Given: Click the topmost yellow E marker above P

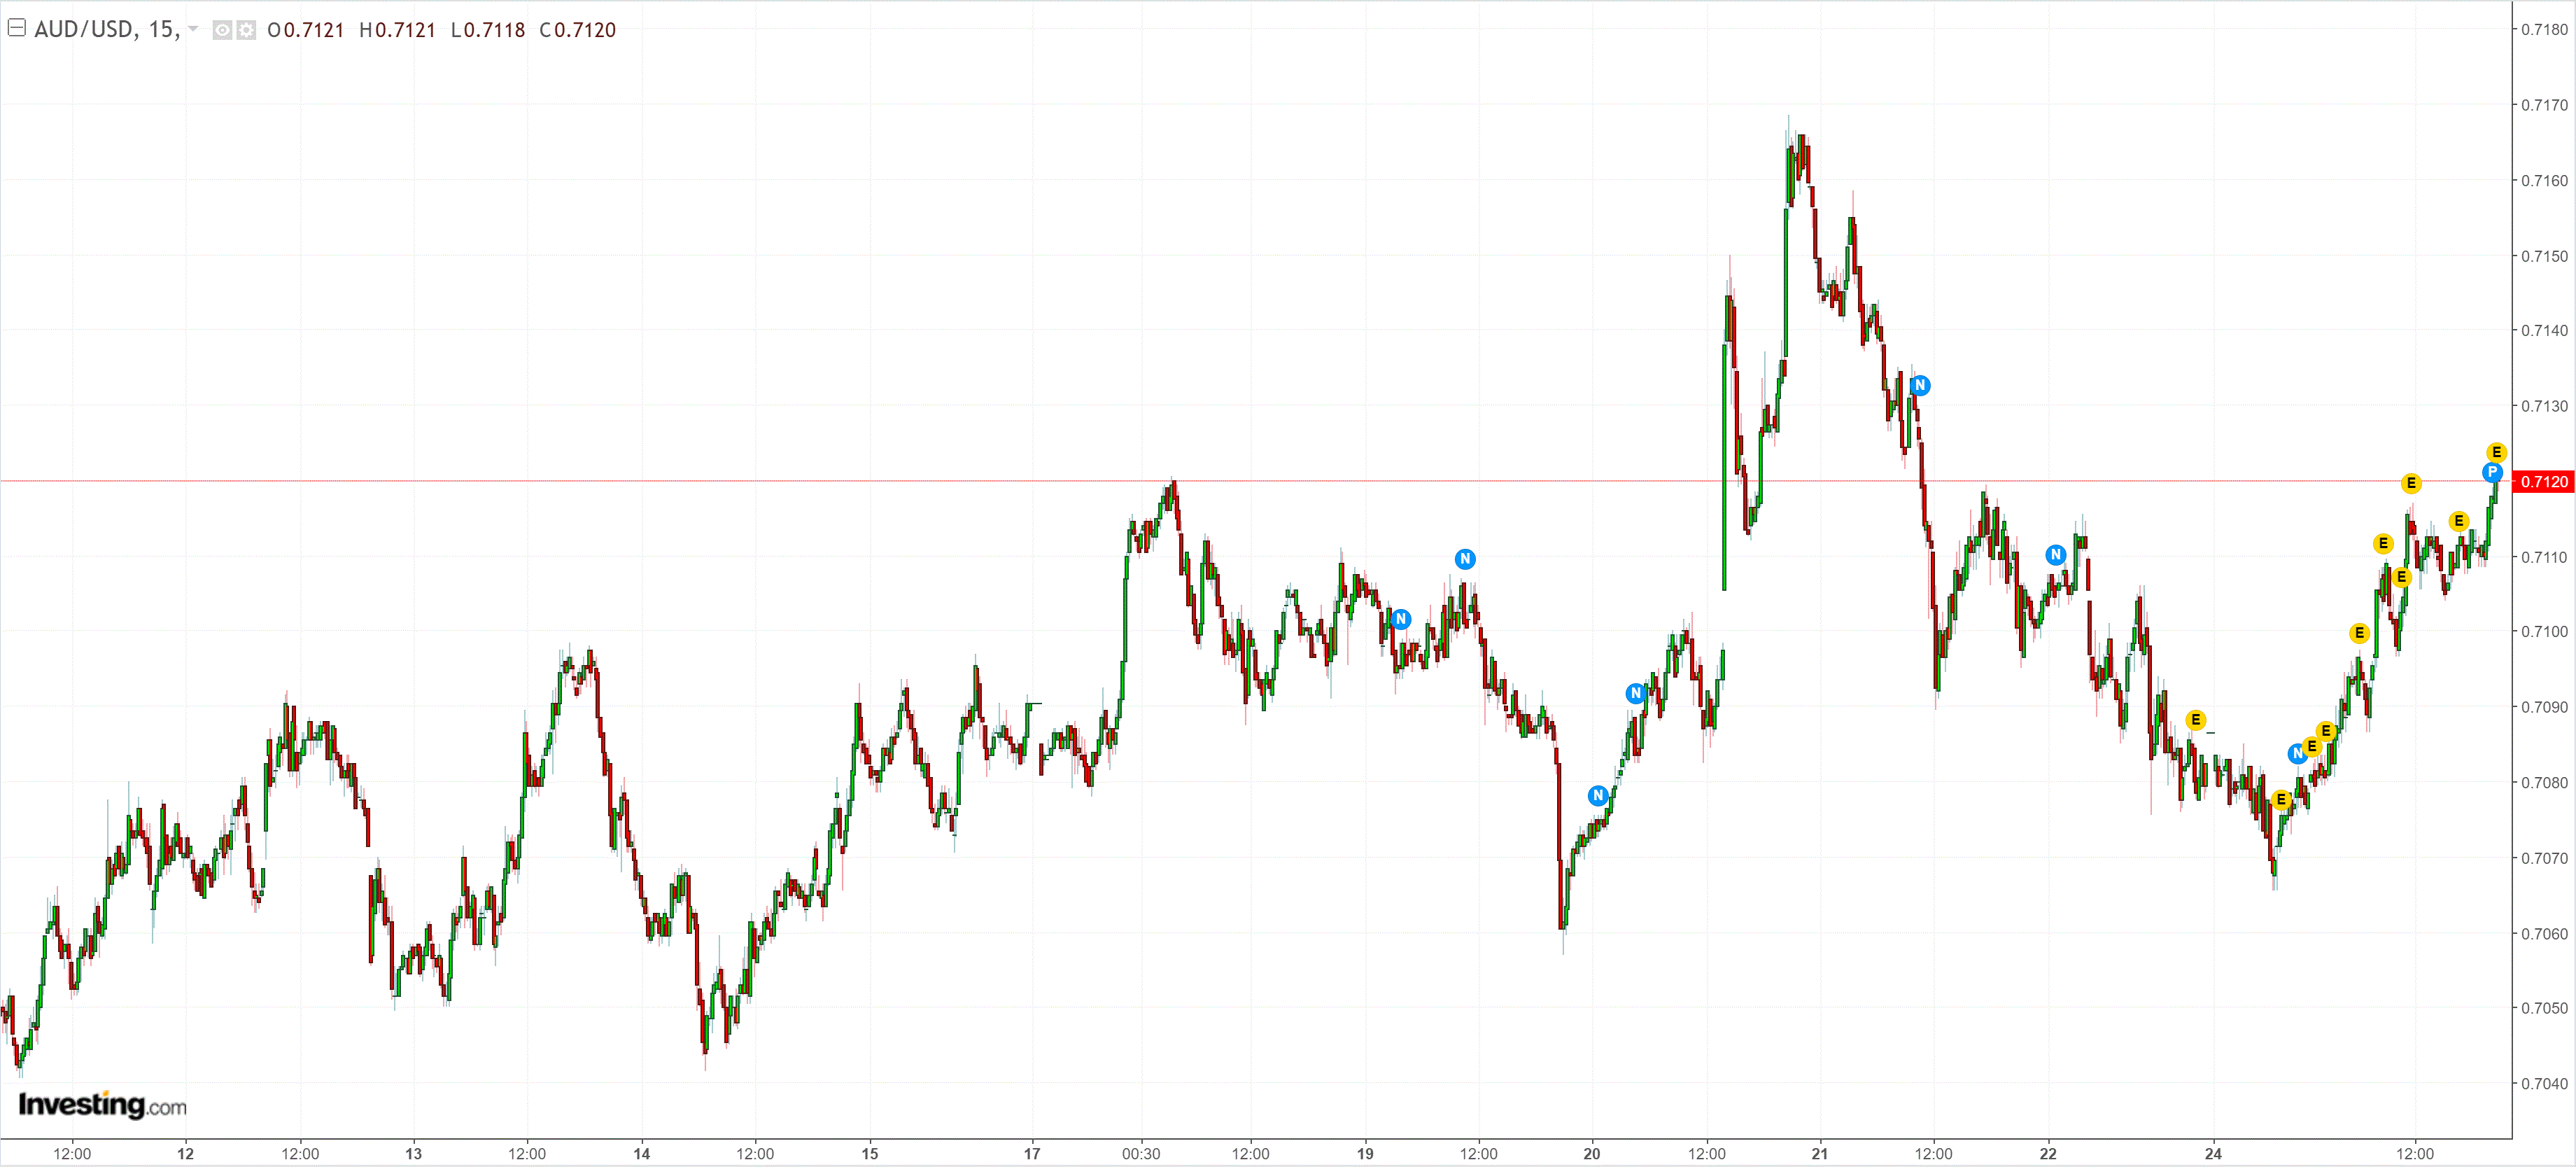Looking at the screenshot, I should tap(2496, 452).
